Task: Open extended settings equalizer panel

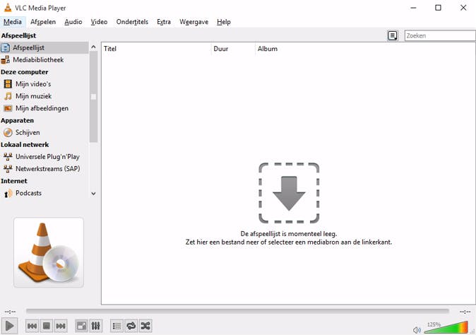Action: pyautogui.click(x=95, y=327)
